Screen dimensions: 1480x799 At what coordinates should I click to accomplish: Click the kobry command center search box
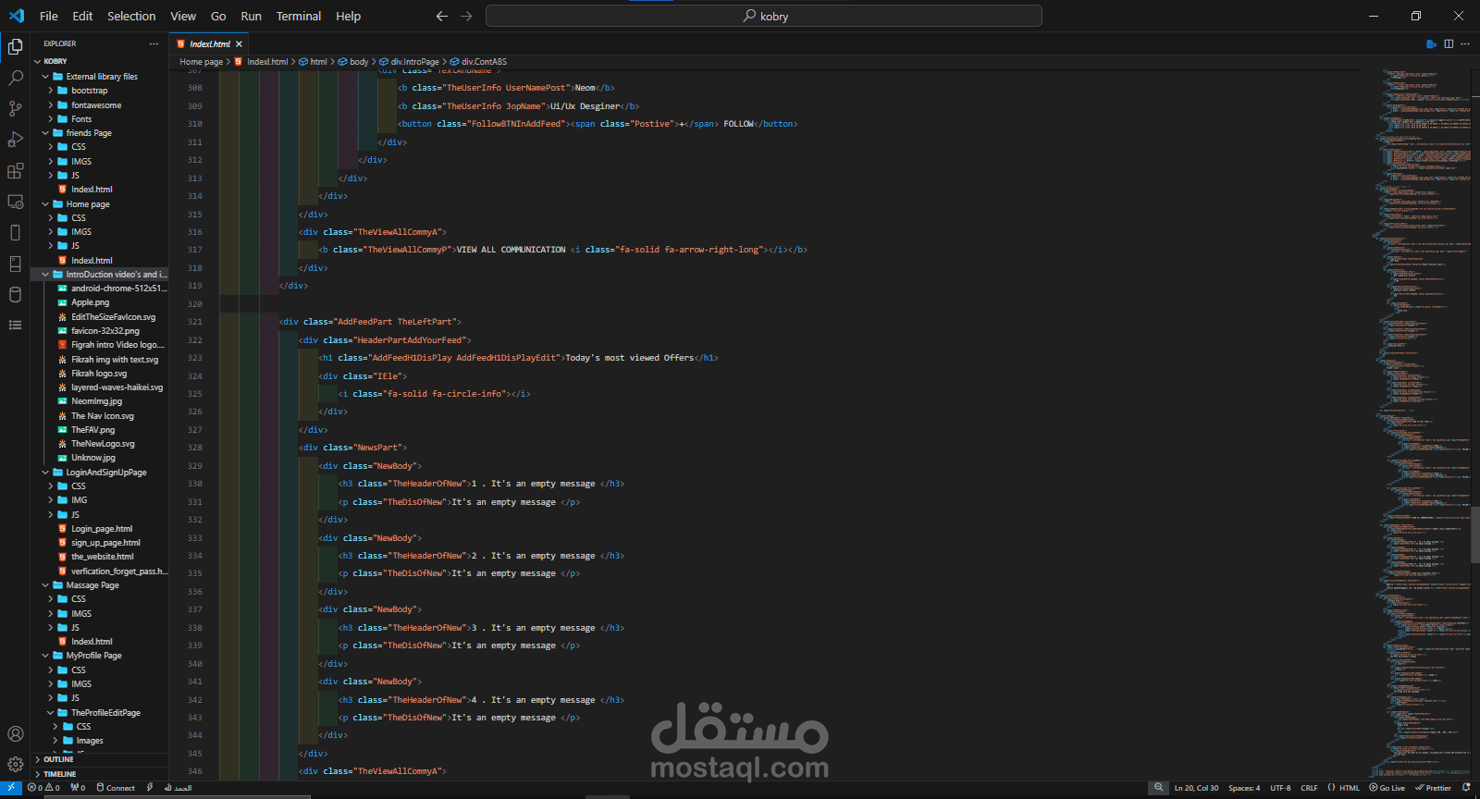point(764,16)
